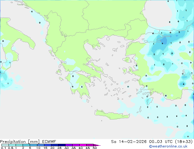
Task: Click the 0.1–0.5 mm legend swatch
Action: 5,145
